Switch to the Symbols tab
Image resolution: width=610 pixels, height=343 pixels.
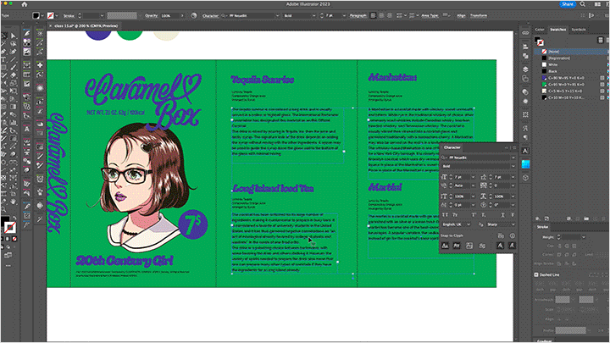tap(579, 30)
